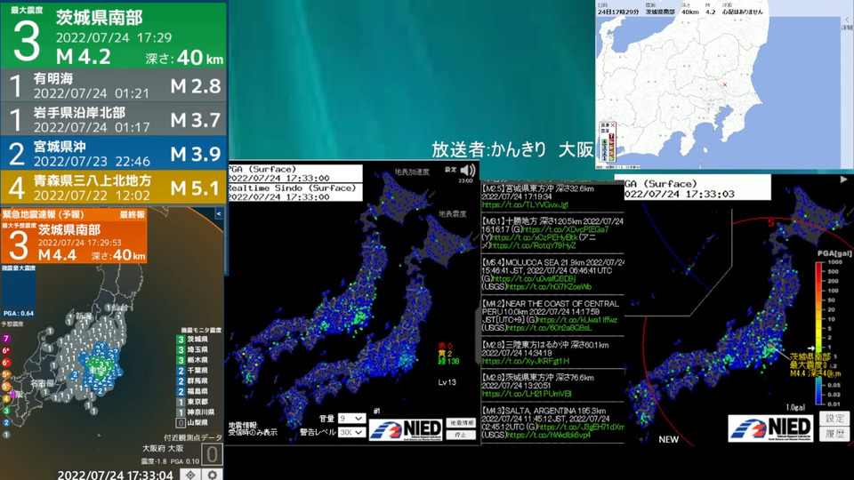Click the speaker volume icon on the PGA monitor
Image resolution: width=854 pixels, height=480 pixels.
467,171
